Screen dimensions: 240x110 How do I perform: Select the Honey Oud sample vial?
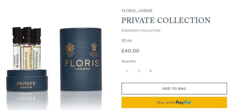click(27, 48)
